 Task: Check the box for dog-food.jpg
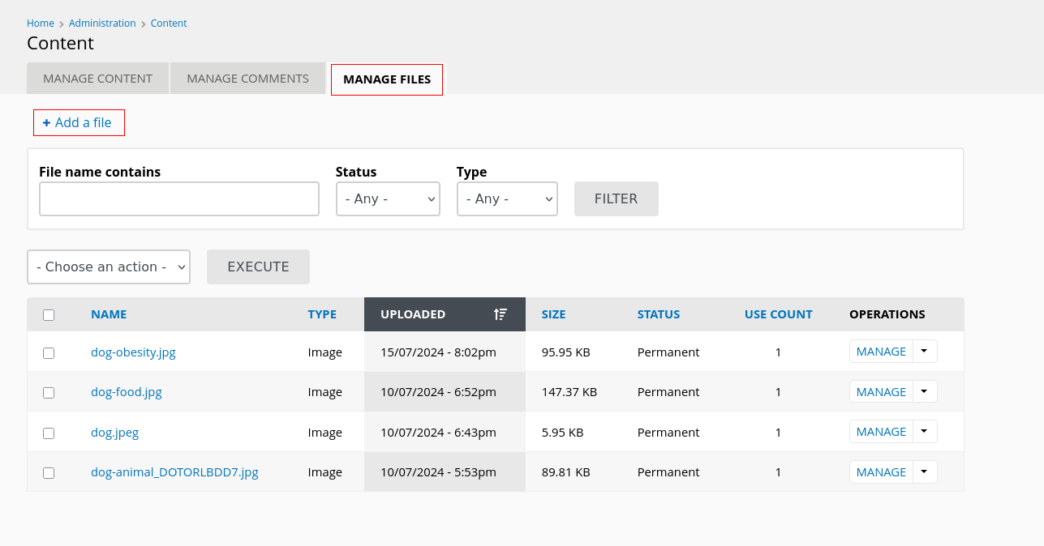pyautogui.click(x=49, y=393)
